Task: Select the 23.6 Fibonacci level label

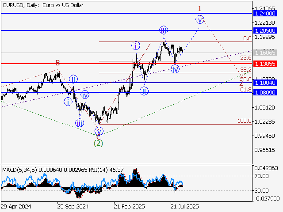Action: [245, 58]
